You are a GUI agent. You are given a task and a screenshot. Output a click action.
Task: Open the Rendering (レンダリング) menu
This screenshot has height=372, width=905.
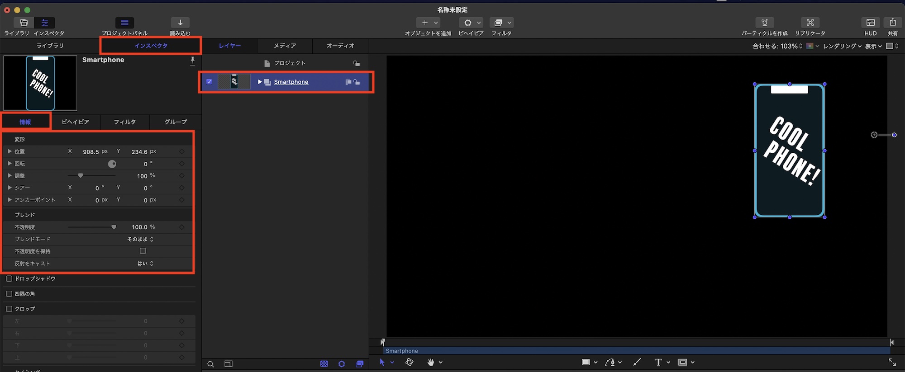pos(842,46)
